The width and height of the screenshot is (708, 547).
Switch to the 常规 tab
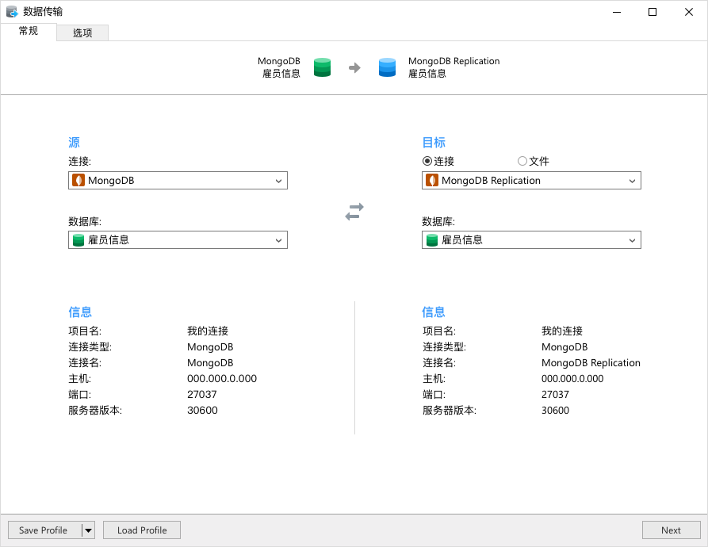coord(29,32)
